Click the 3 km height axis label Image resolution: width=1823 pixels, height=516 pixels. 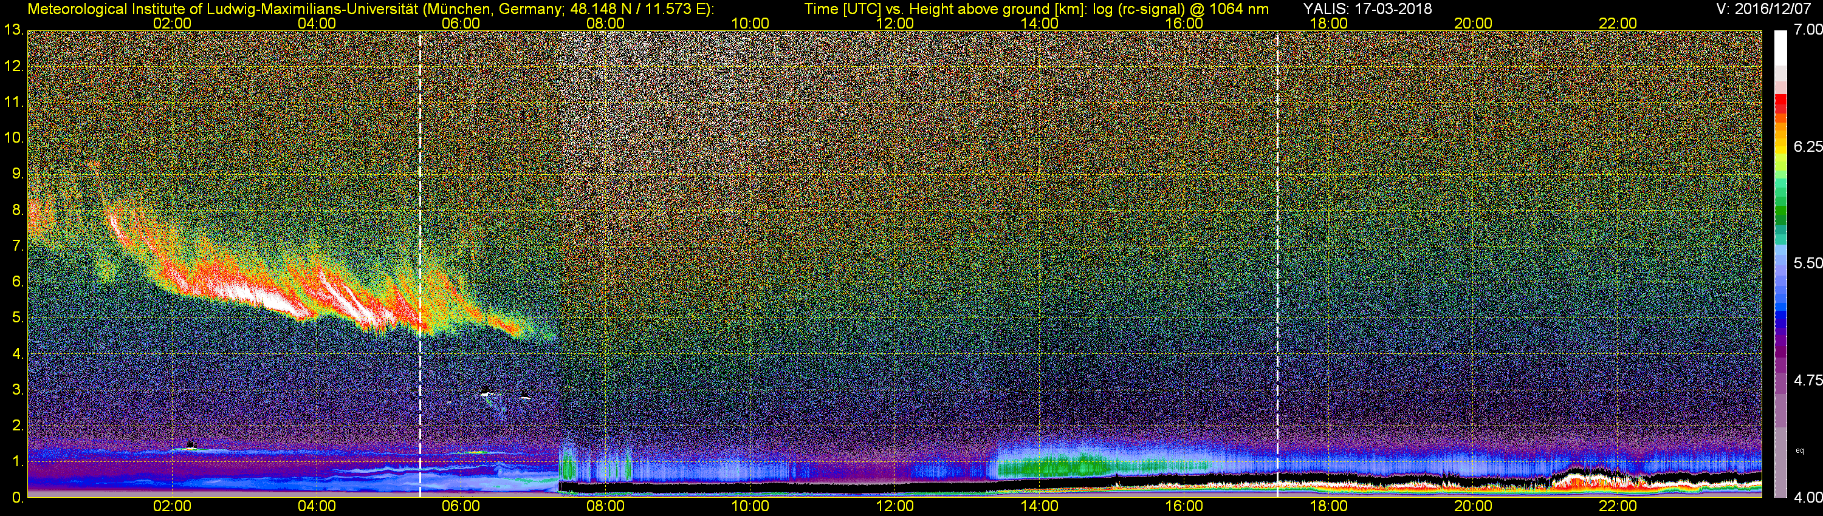tap(18, 390)
